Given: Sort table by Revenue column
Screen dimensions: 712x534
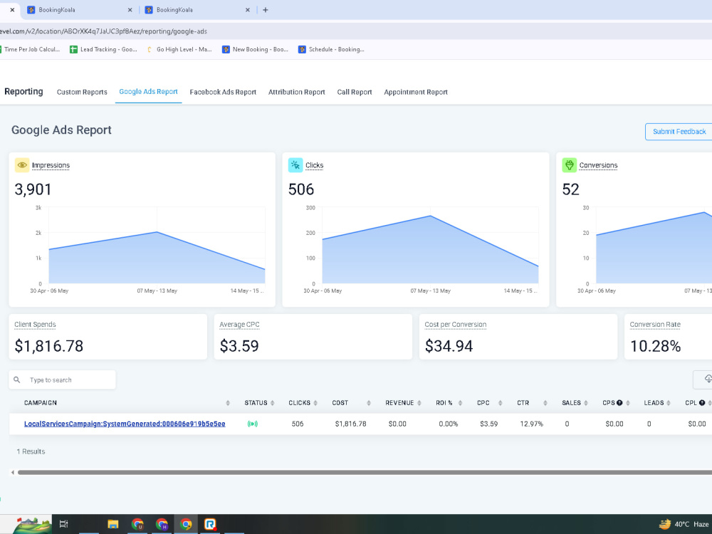Looking at the screenshot, I should coord(419,403).
